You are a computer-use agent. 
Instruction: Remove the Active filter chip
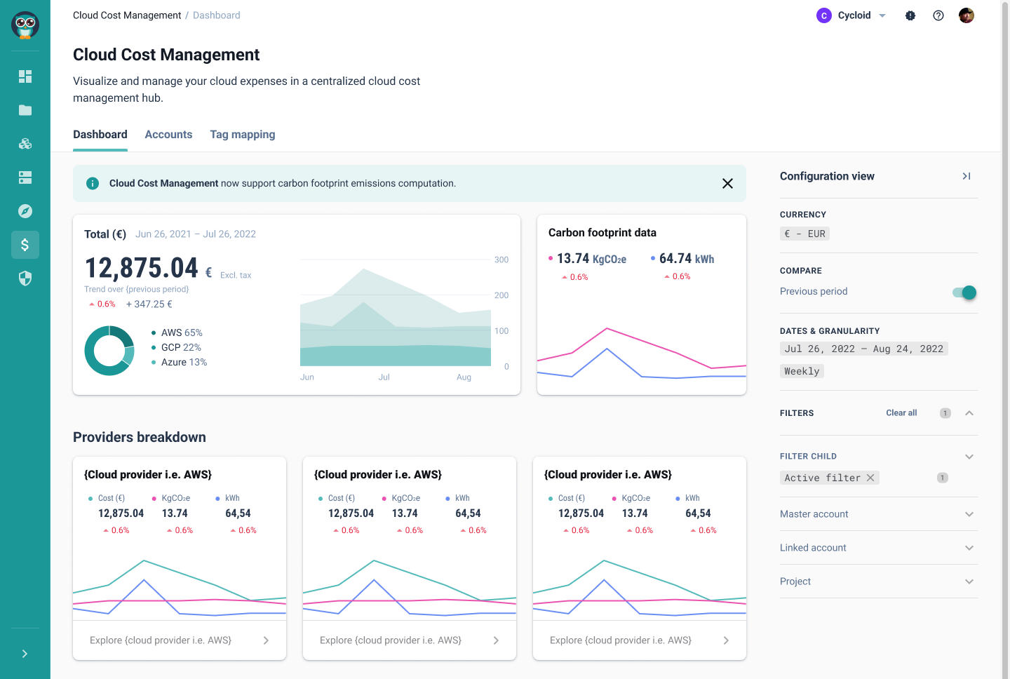870,477
